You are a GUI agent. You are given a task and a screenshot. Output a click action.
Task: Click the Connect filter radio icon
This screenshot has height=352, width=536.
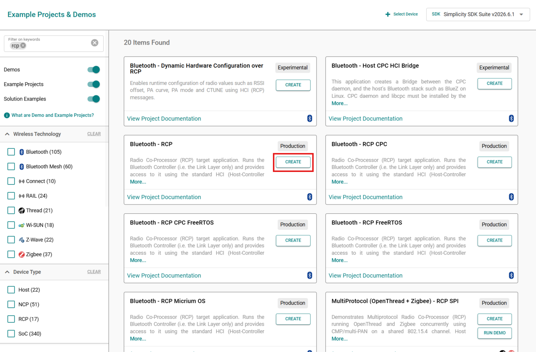point(22,181)
